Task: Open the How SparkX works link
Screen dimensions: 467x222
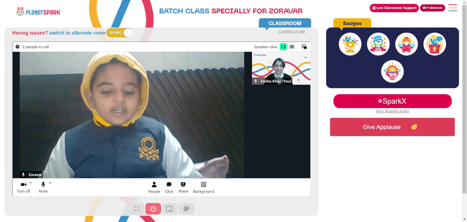Action: coord(392,111)
